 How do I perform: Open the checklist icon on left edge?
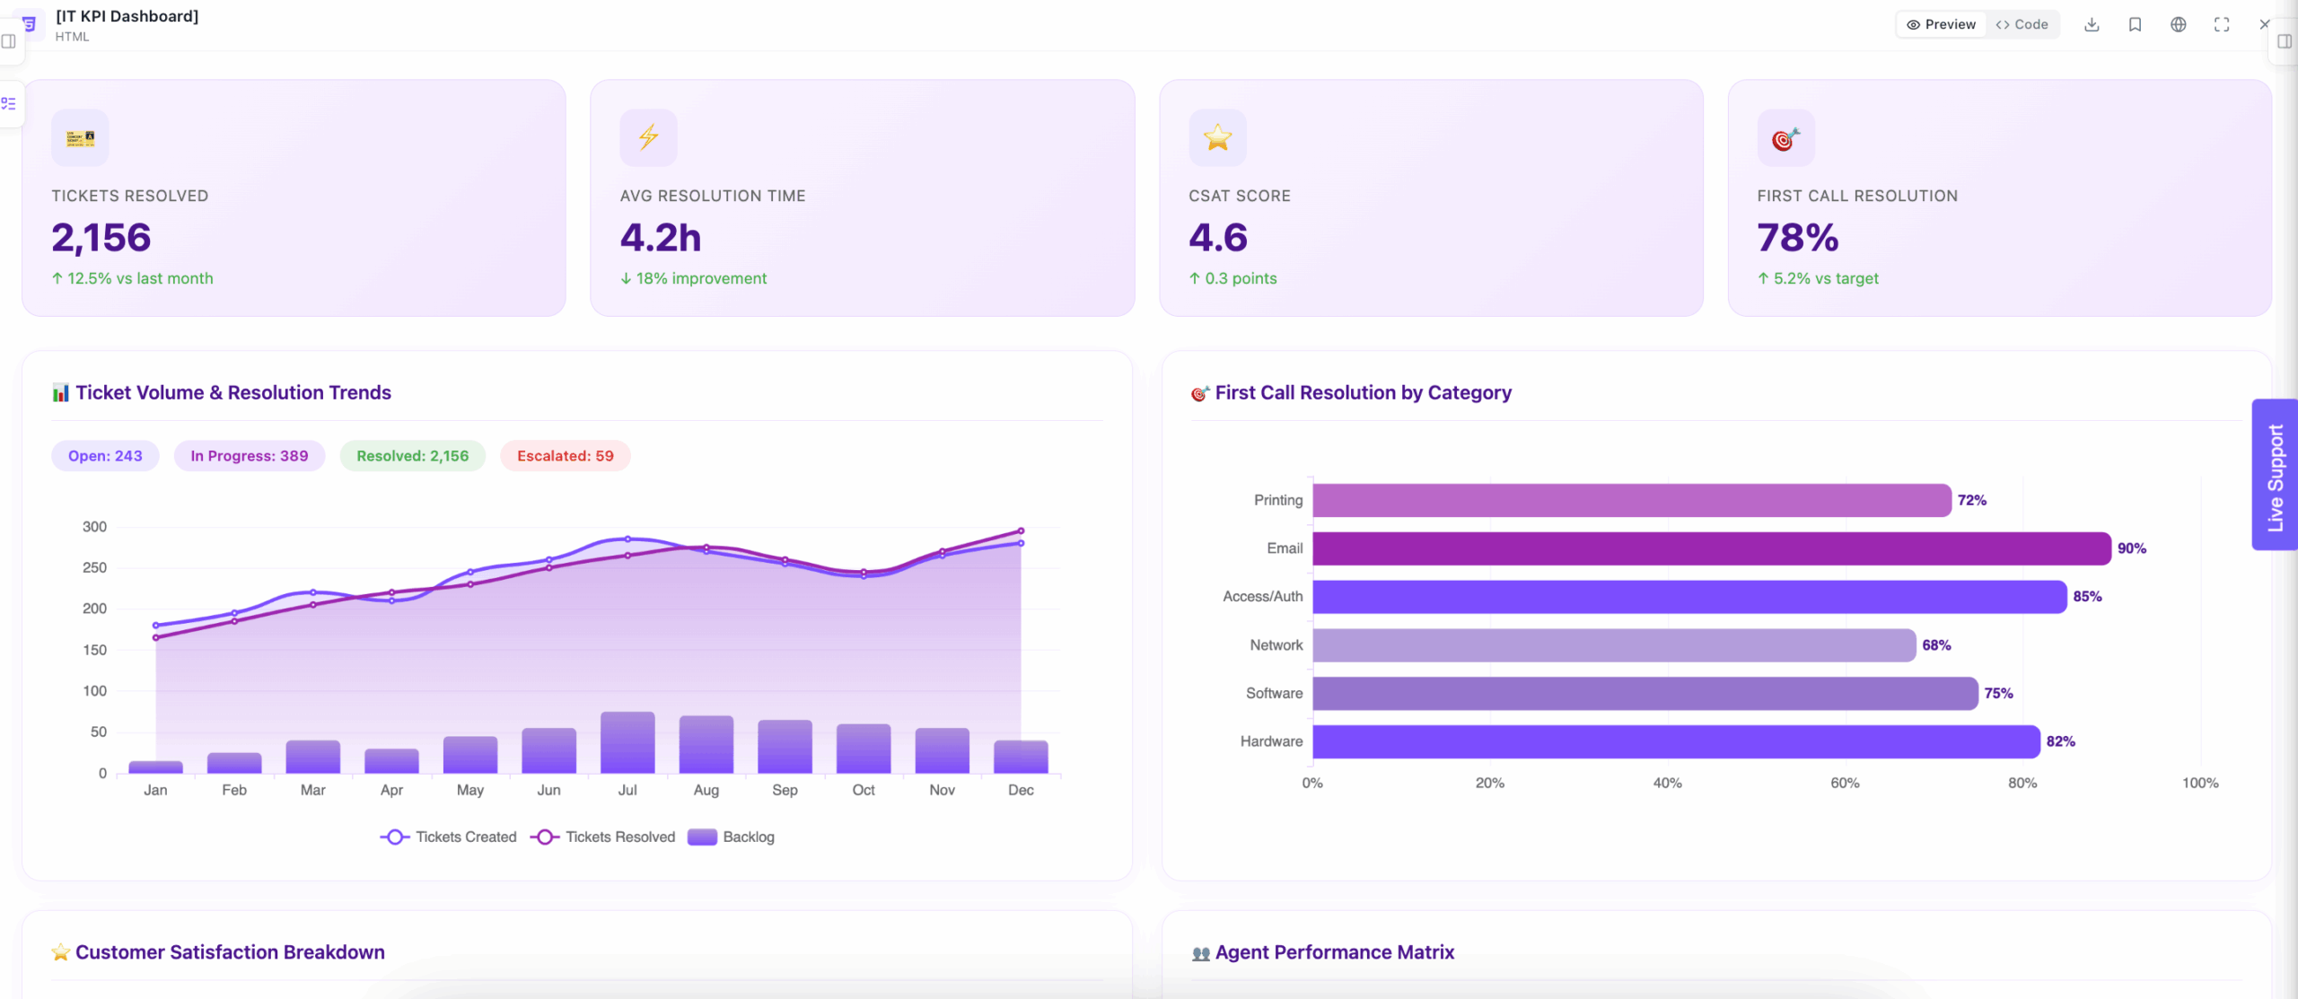coord(9,104)
